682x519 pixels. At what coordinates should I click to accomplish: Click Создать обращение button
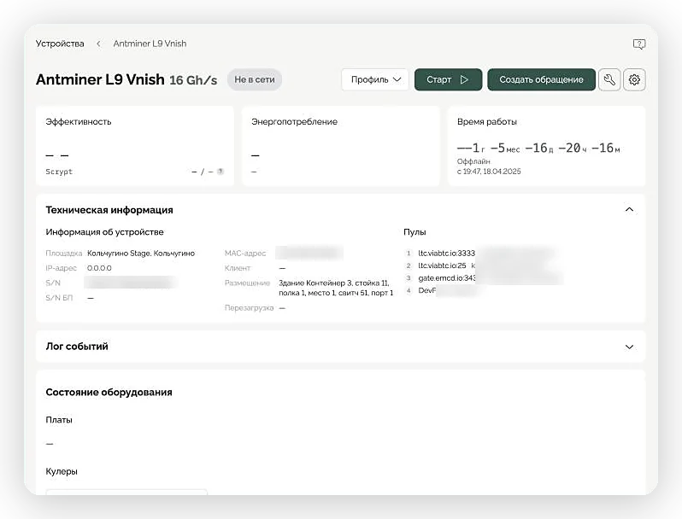click(541, 79)
